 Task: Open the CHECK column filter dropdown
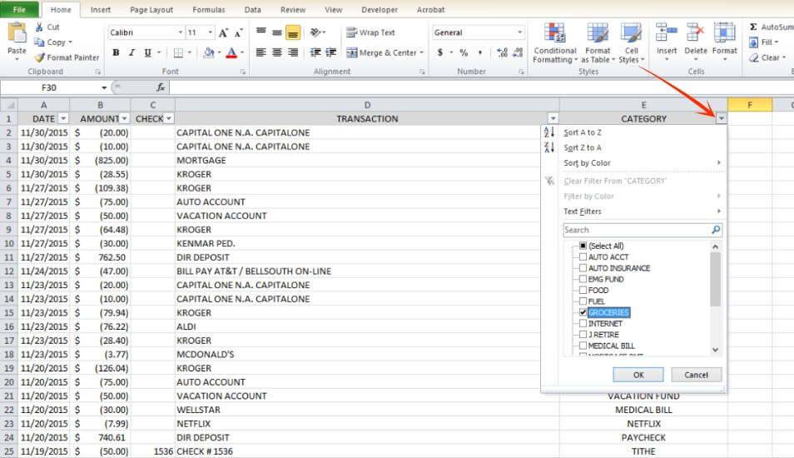[x=169, y=118]
